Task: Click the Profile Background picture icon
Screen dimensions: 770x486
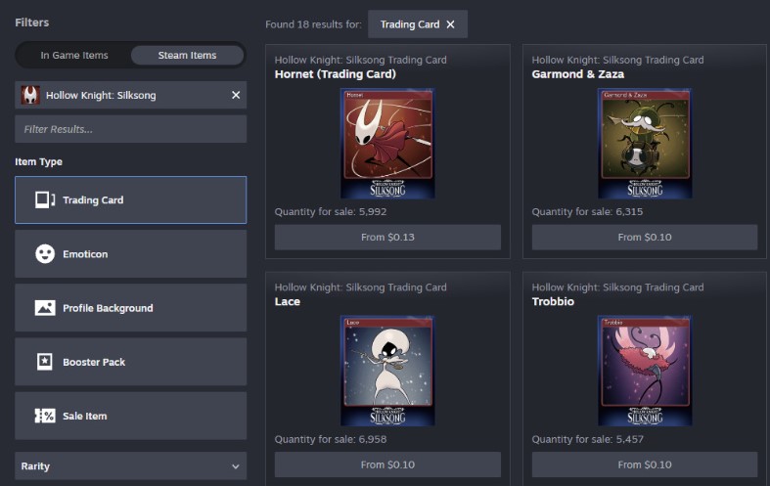Action: [45, 308]
